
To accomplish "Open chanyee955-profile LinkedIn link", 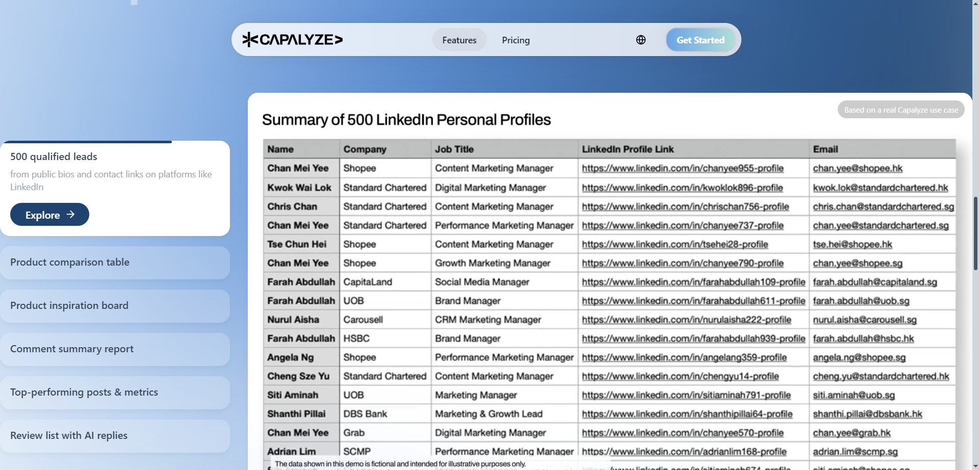I will [x=683, y=168].
